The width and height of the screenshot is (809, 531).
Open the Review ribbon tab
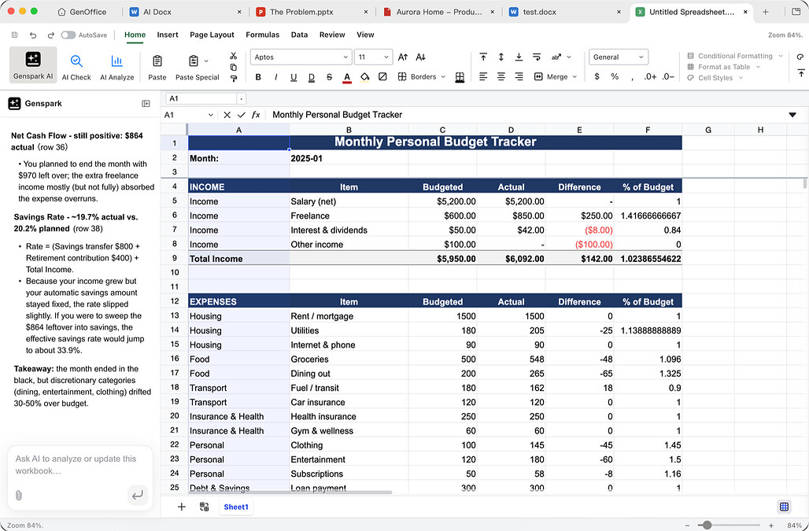(332, 35)
